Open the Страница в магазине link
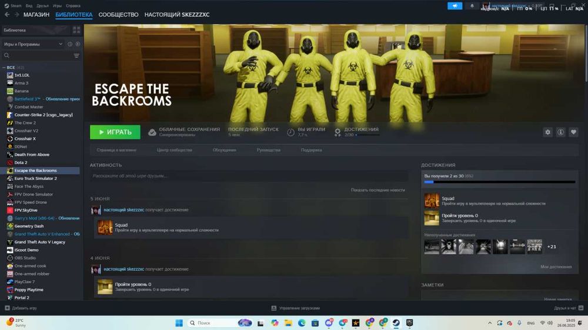 click(x=116, y=150)
